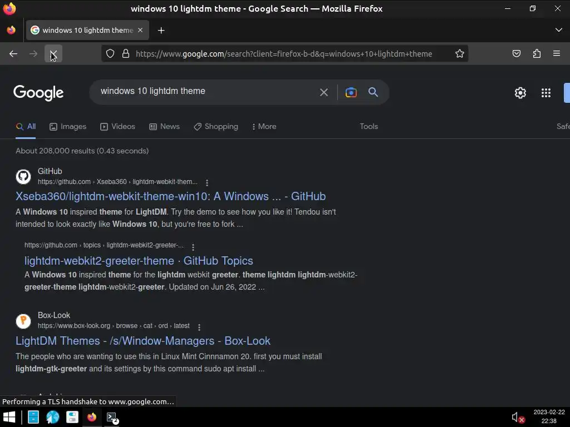The width and height of the screenshot is (570, 427).
Task: Submit search with magnifier icon
Action: [374, 92]
